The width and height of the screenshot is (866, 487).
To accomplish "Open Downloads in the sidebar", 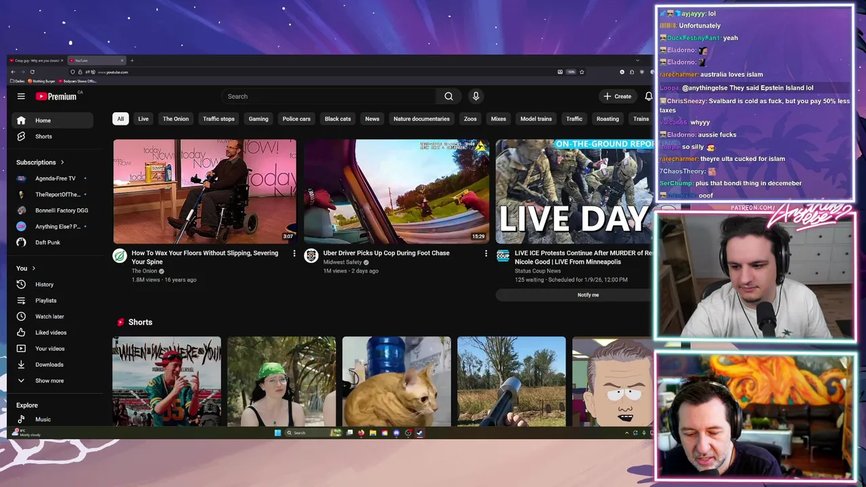I will click(53, 365).
